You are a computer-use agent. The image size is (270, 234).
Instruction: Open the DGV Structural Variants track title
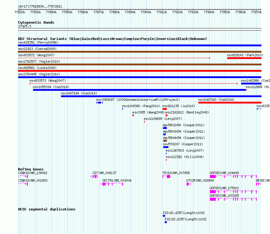[112, 39]
